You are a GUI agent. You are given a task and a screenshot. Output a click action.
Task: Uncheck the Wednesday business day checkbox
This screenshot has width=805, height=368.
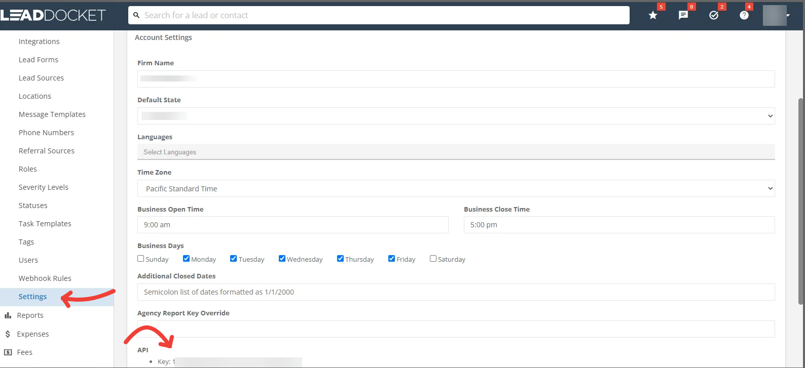[282, 259]
